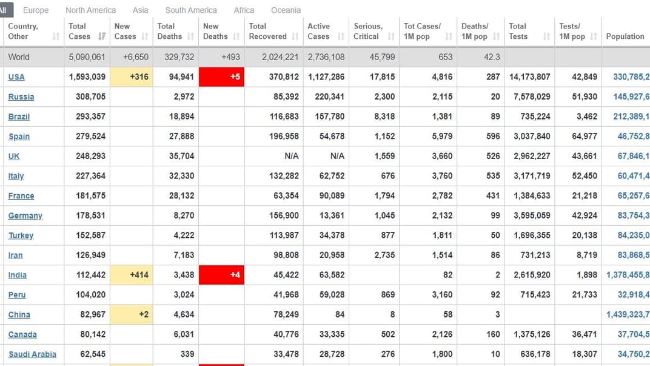Image resolution: width=650 pixels, height=366 pixels.
Task: Select the North America tab
Action: click(90, 10)
